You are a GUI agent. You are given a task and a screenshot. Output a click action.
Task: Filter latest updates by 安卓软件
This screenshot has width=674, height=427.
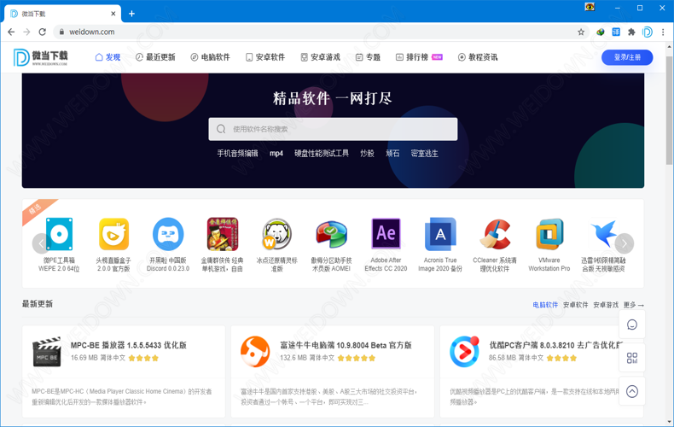pyautogui.click(x=576, y=305)
